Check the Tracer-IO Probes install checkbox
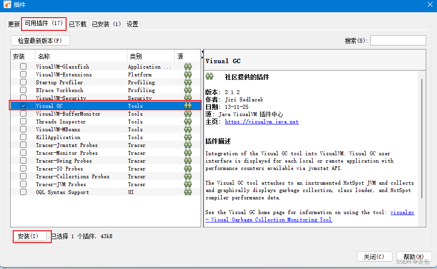This screenshot has width=437, height=269. 23,168
